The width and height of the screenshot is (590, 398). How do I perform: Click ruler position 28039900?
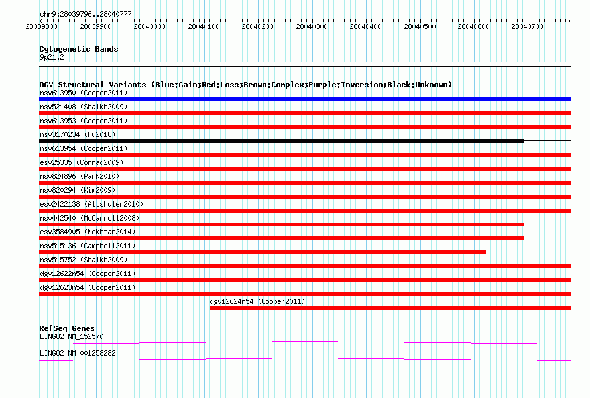tap(95, 26)
